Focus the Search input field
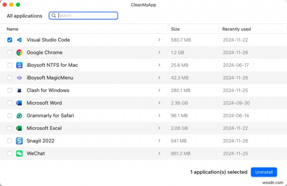Viewport: 287px width, 186px height. coord(84,15)
